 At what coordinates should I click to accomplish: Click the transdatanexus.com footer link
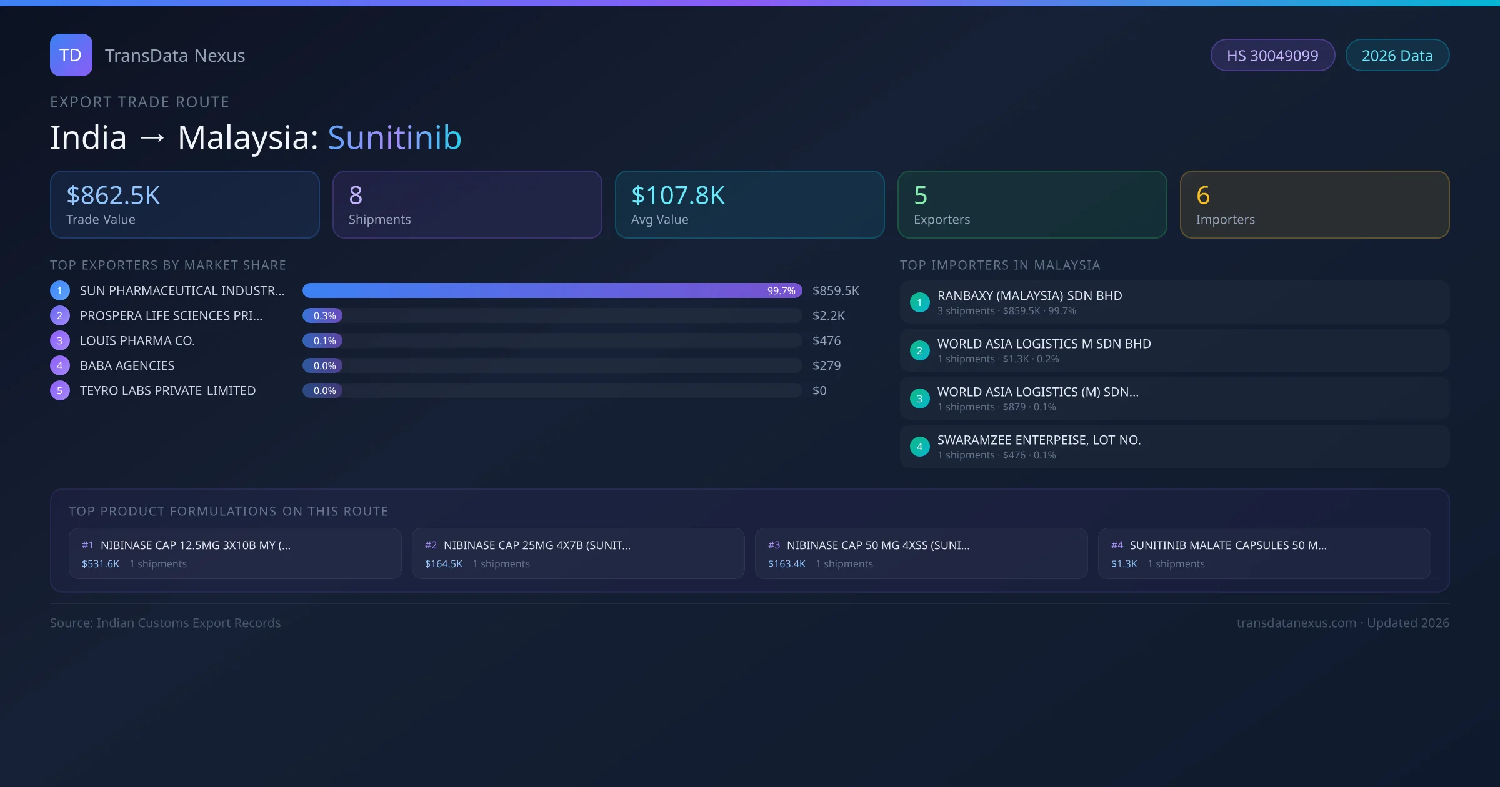coord(1296,623)
